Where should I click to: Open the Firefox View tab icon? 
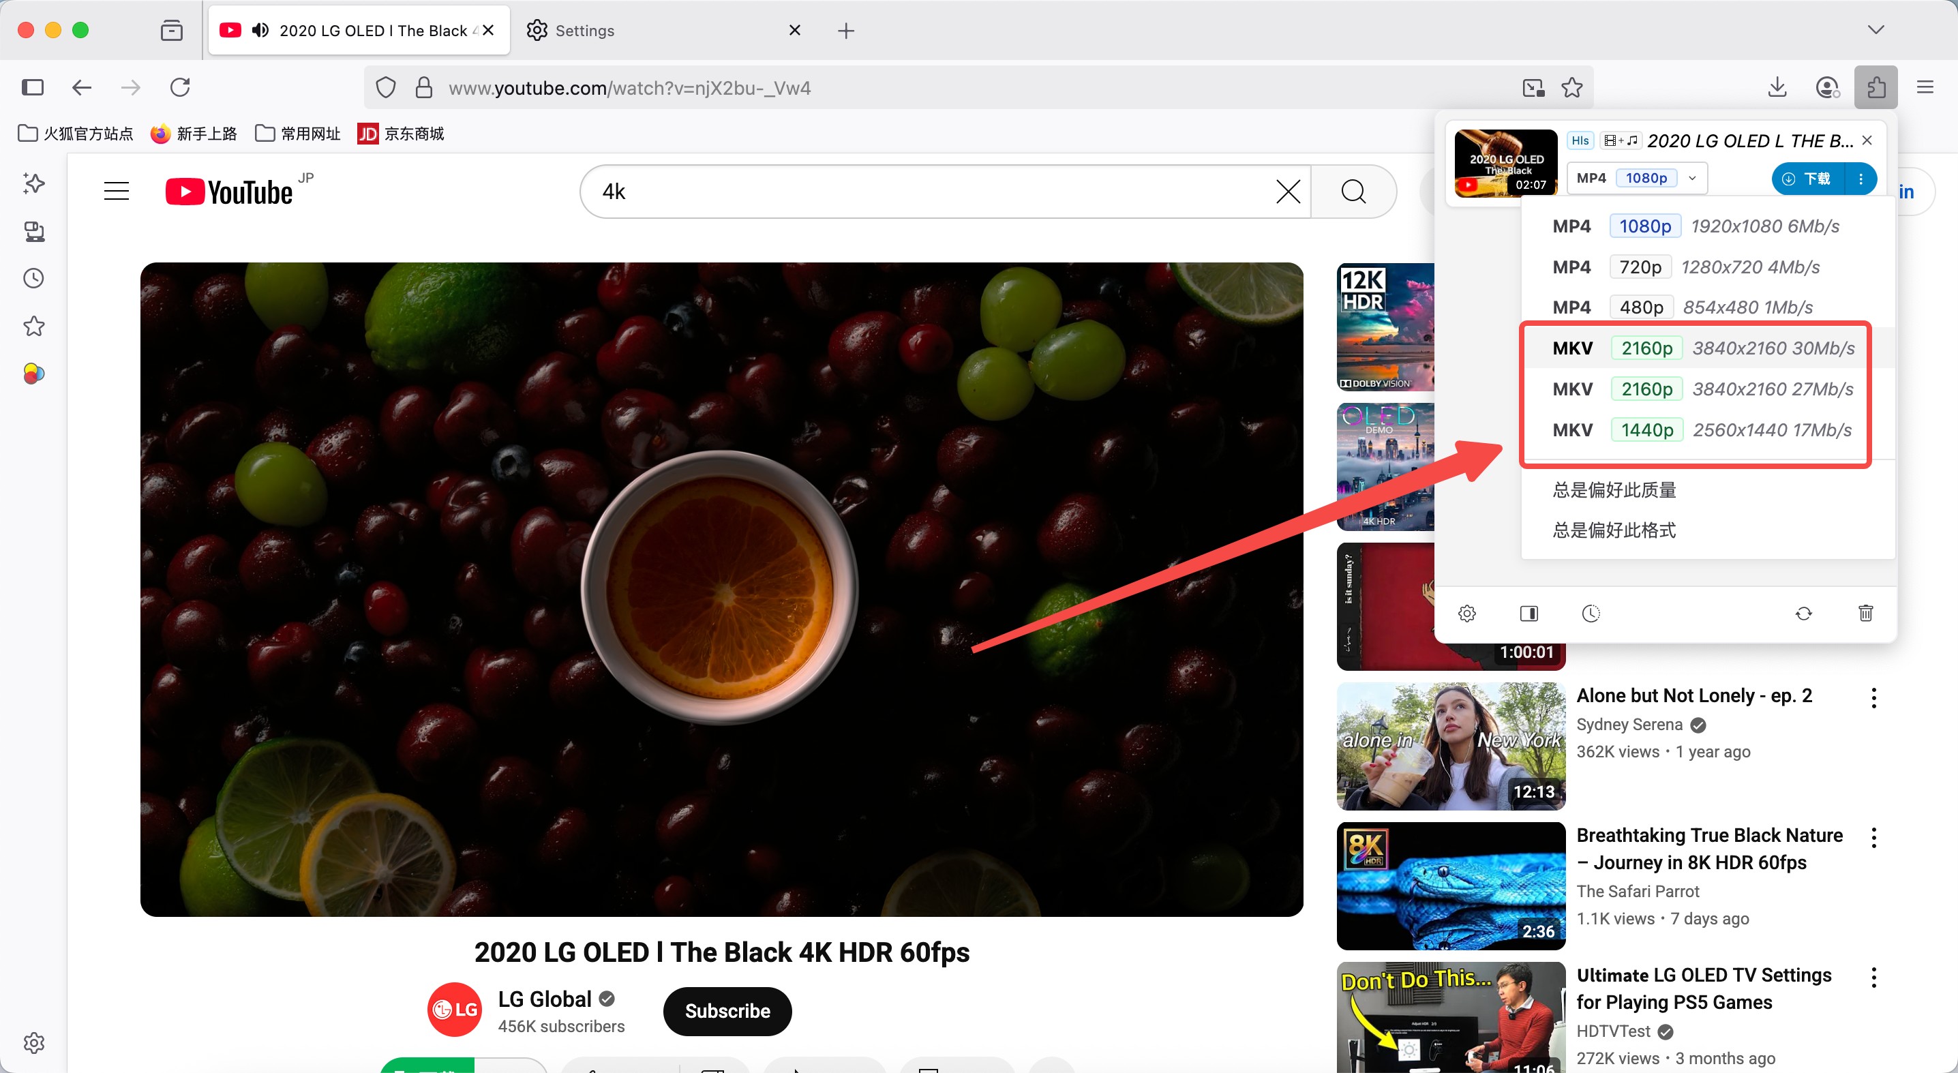(172, 31)
